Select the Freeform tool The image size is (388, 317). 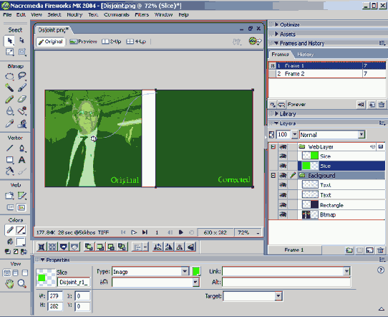tap(9, 171)
